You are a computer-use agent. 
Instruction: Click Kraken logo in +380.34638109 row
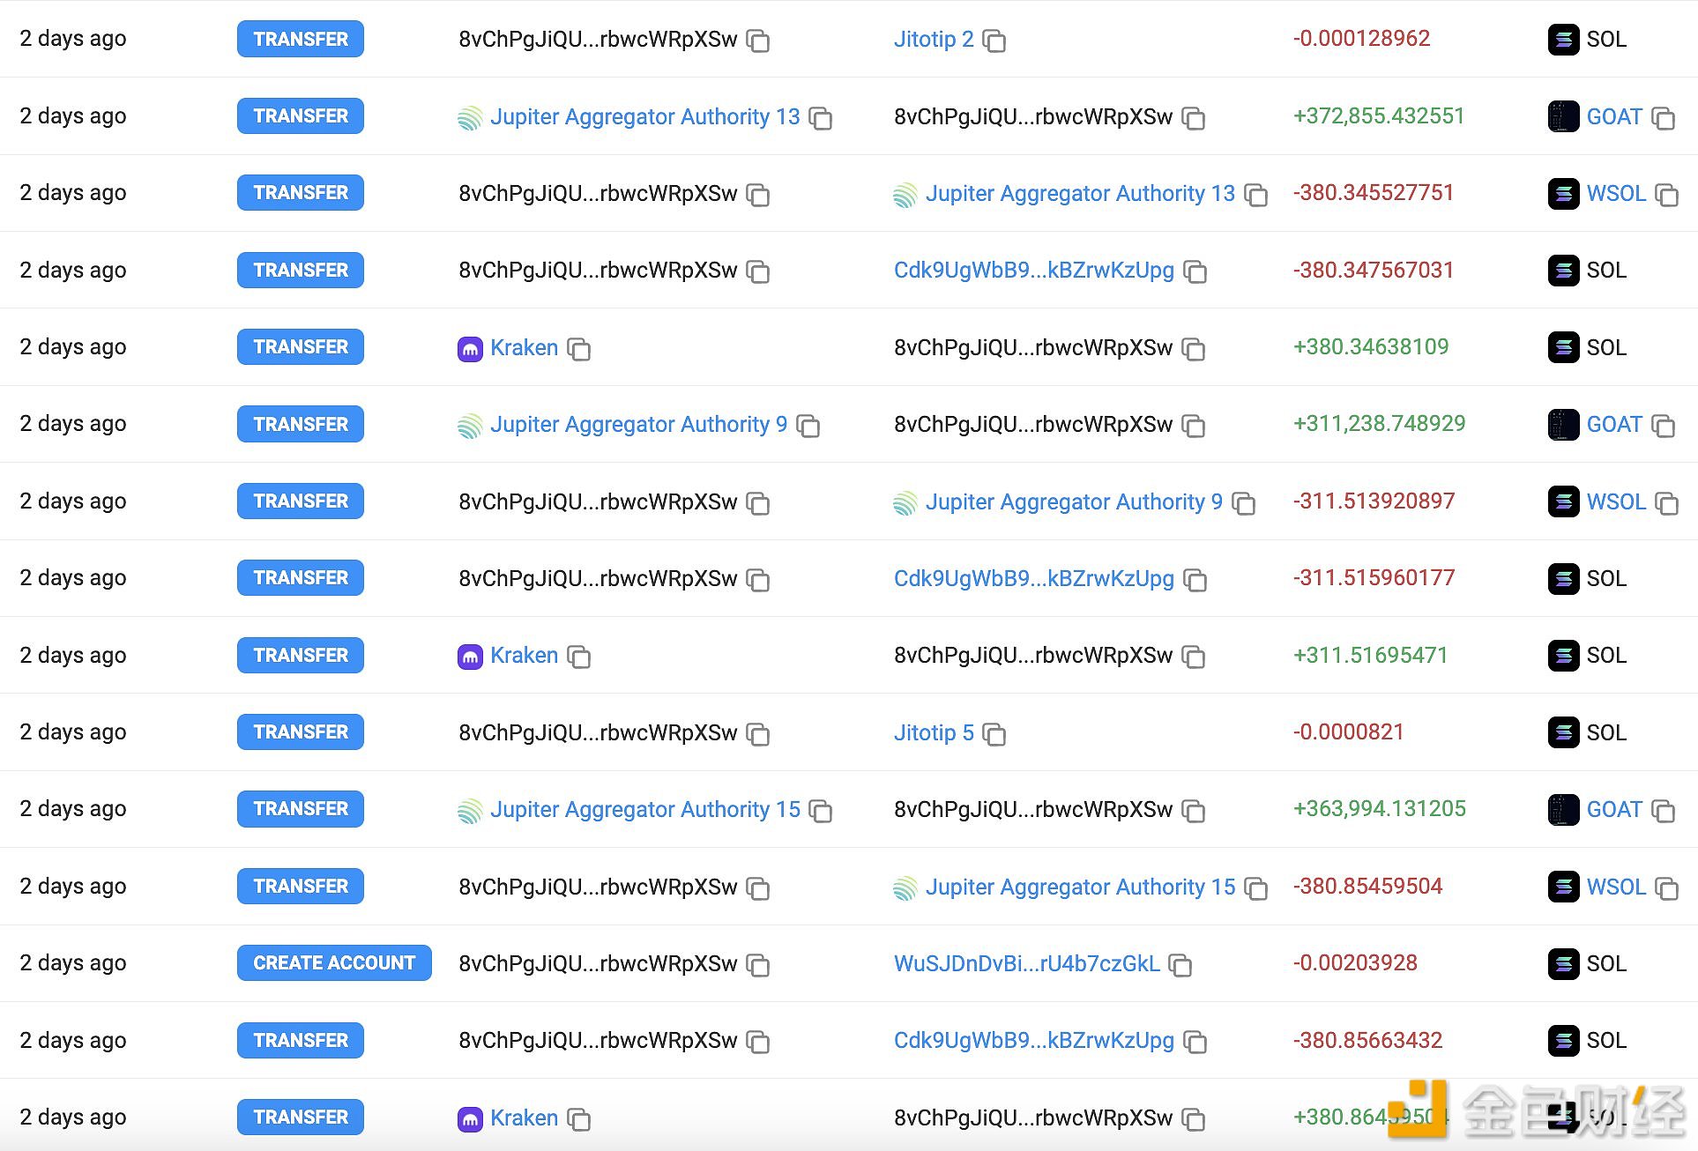470,349
